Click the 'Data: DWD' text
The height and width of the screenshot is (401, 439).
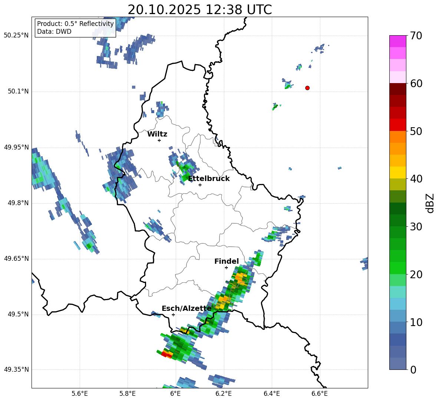tap(54, 32)
